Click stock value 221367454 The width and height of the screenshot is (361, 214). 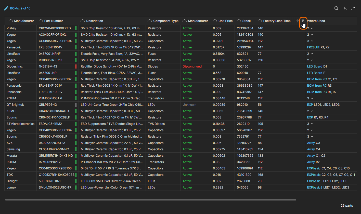[x=245, y=28]
